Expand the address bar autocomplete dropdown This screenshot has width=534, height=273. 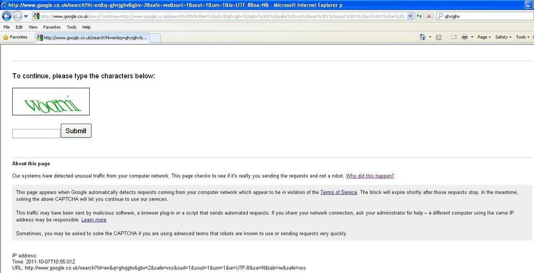(410, 16)
